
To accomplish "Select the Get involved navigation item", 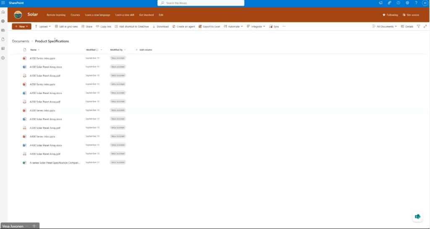I will pyautogui.click(x=146, y=15).
